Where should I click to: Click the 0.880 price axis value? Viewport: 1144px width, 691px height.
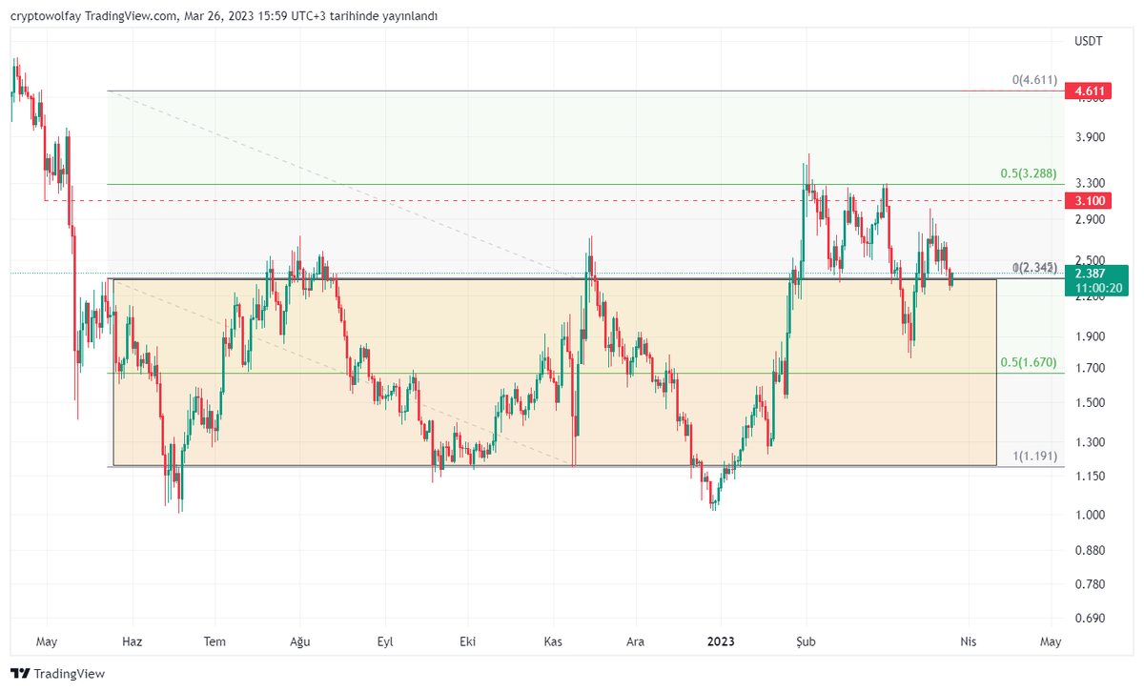(1090, 551)
